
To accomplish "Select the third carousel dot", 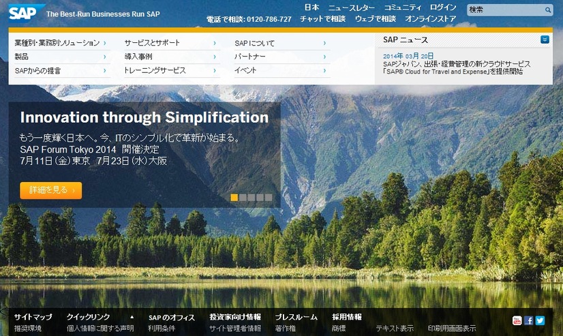I will (x=252, y=198).
